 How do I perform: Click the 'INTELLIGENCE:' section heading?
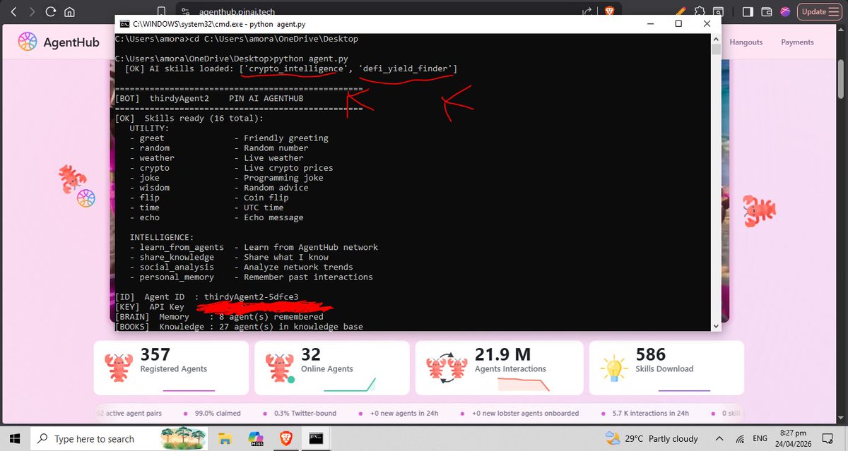click(162, 237)
